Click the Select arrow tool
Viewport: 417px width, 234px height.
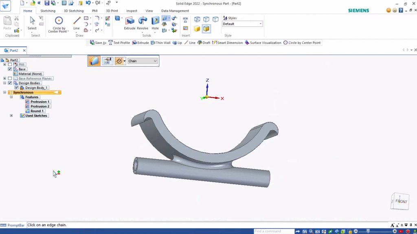pyautogui.click(x=32, y=23)
